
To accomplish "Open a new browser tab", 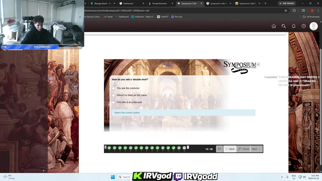I will (x=265, y=4).
